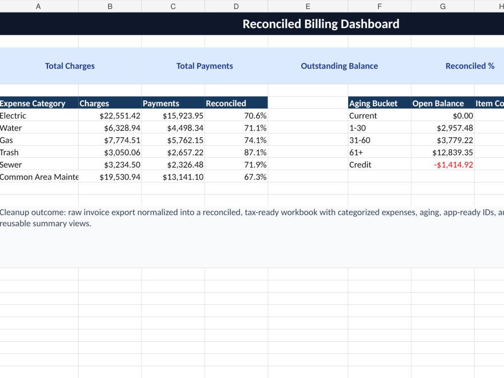Select Sewer charges $3,234.50
This screenshot has width=504, height=378.
(110, 164)
